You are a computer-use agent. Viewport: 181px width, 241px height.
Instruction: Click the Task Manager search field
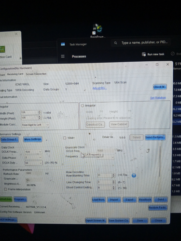tap(141, 42)
